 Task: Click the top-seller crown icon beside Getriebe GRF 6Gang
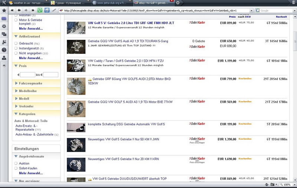coord(90,80)
